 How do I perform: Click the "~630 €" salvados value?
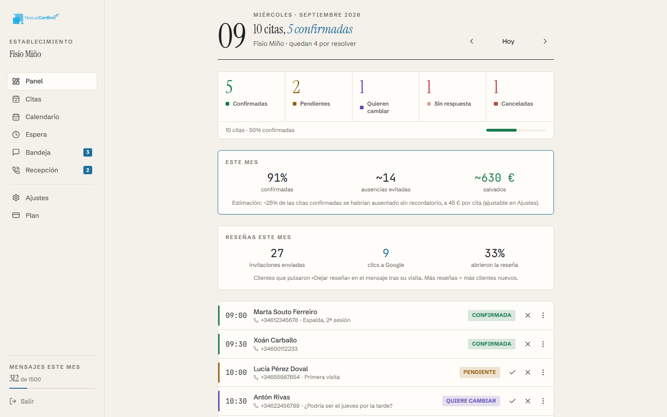pos(495,178)
